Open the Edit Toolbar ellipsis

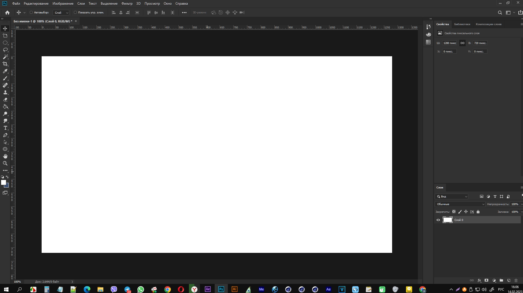[5, 170]
